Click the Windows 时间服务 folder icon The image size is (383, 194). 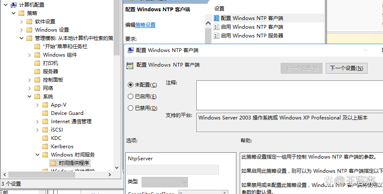pyautogui.click(x=45, y=154)
